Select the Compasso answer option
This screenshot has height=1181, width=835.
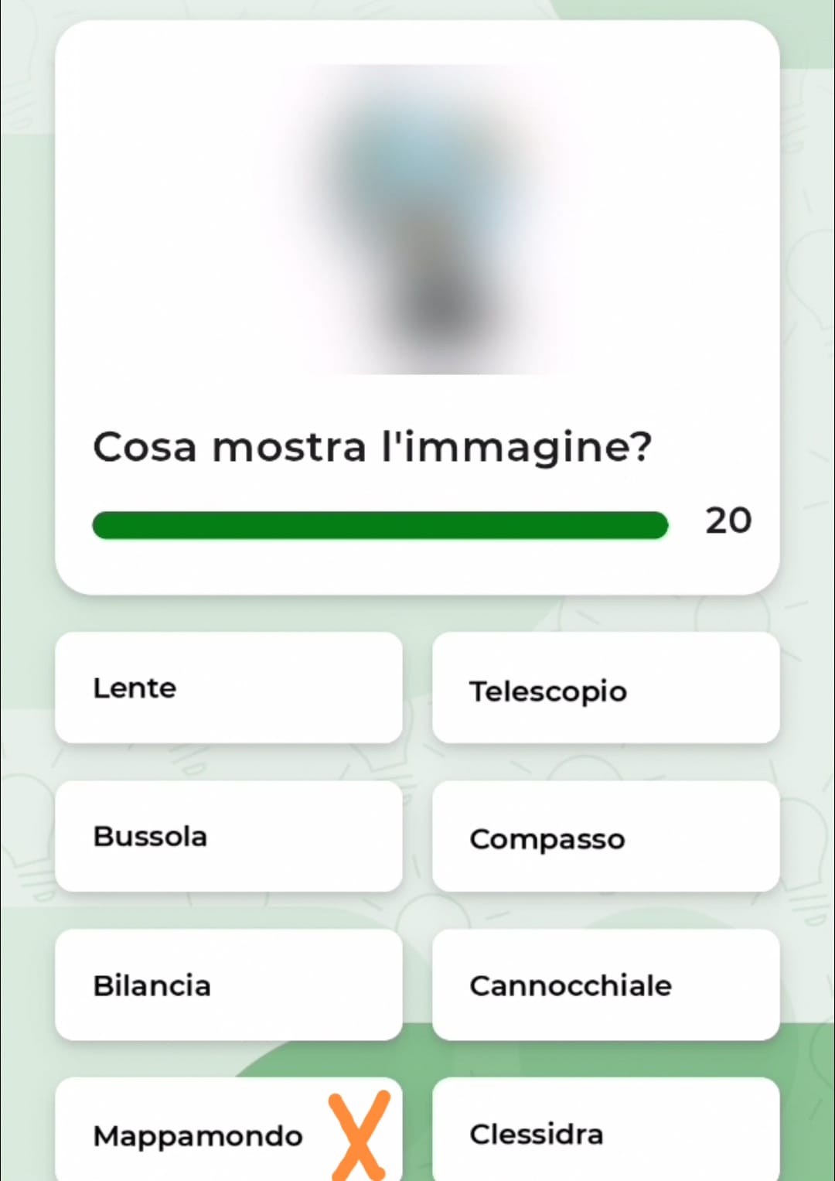tap(605, 836)
